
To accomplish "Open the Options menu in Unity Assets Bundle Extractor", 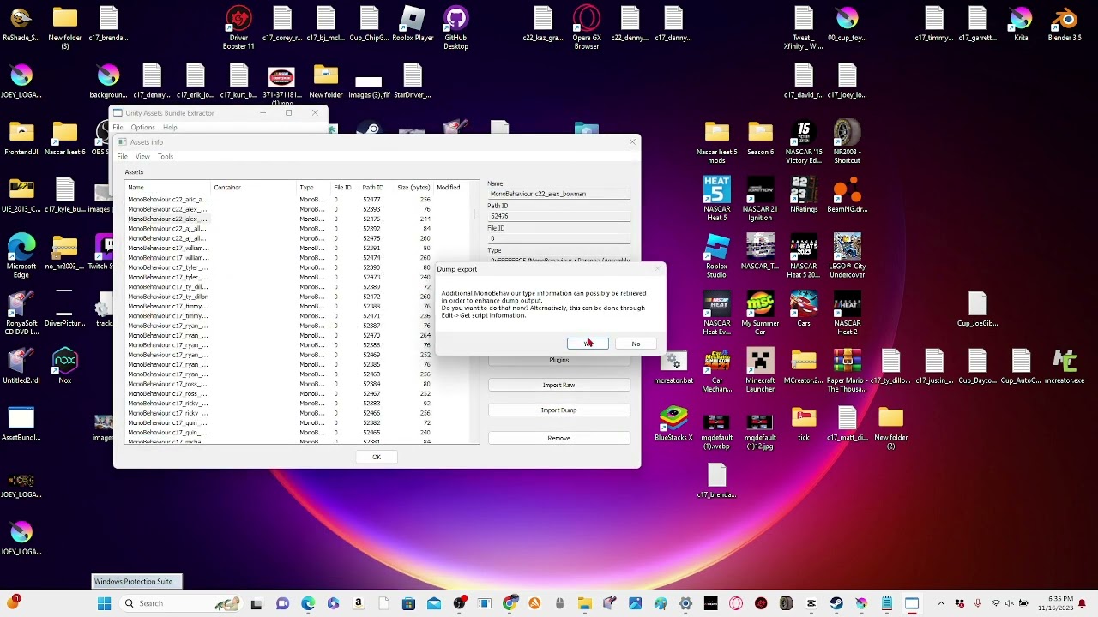I will tap(142, 128).
